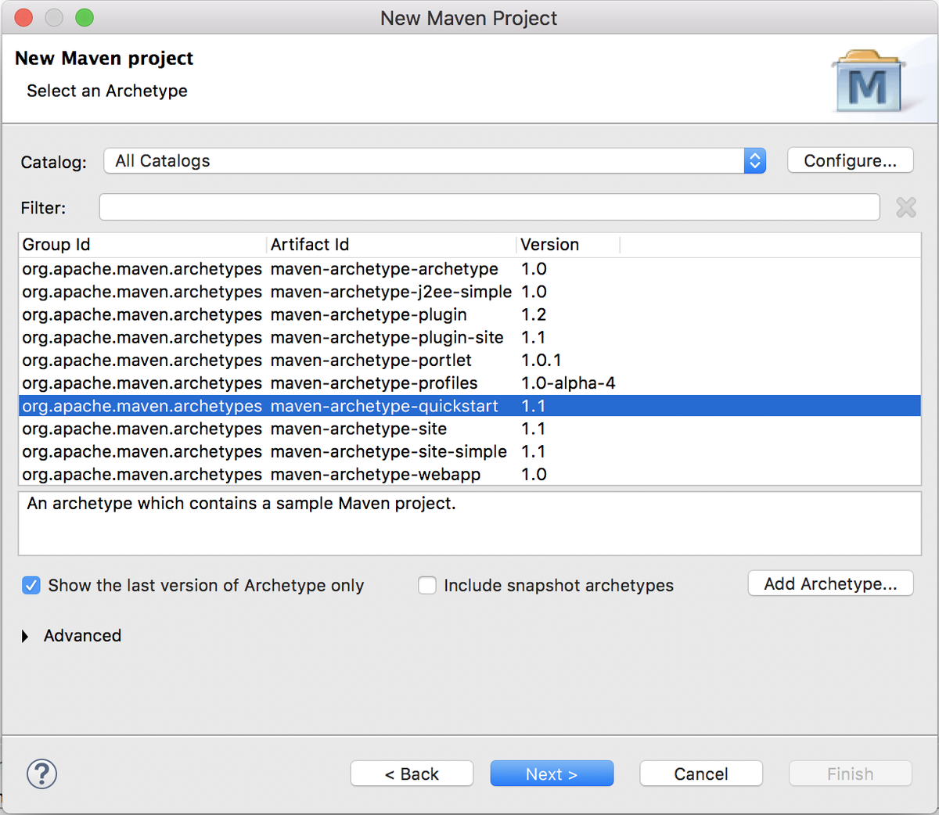Click the 1.0-alpha-4 version cell
939x815 pixels.
[568, 382]
